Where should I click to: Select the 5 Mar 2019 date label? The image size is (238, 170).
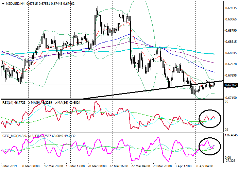click(x=9, y=167)
